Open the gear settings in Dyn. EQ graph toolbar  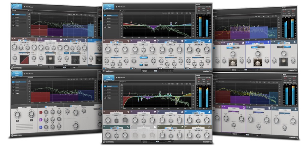coord(182,13)
